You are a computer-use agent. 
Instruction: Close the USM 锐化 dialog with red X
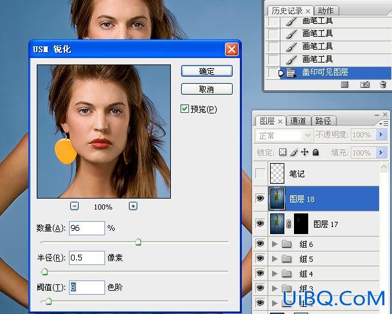click(231, 49)
